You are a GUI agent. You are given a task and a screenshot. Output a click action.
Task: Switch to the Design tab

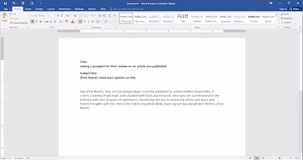point(39,9)
